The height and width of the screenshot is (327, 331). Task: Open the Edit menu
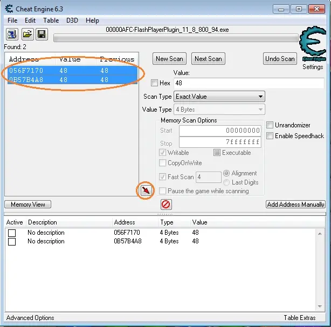30,21
